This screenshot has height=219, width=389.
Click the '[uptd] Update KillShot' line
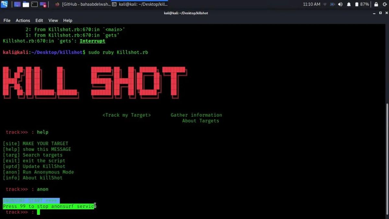pyautogui.click(x=34, y=166)
